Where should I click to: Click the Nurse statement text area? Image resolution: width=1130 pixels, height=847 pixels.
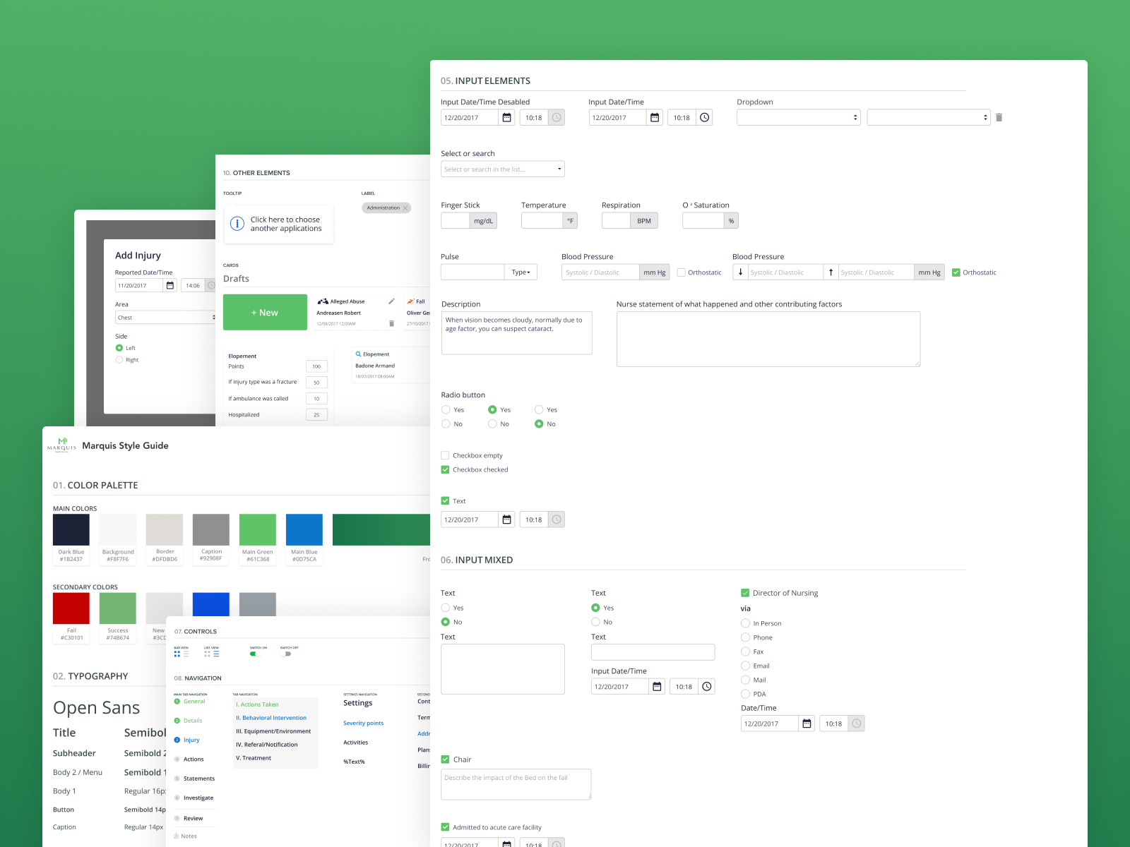click(768, 339)
